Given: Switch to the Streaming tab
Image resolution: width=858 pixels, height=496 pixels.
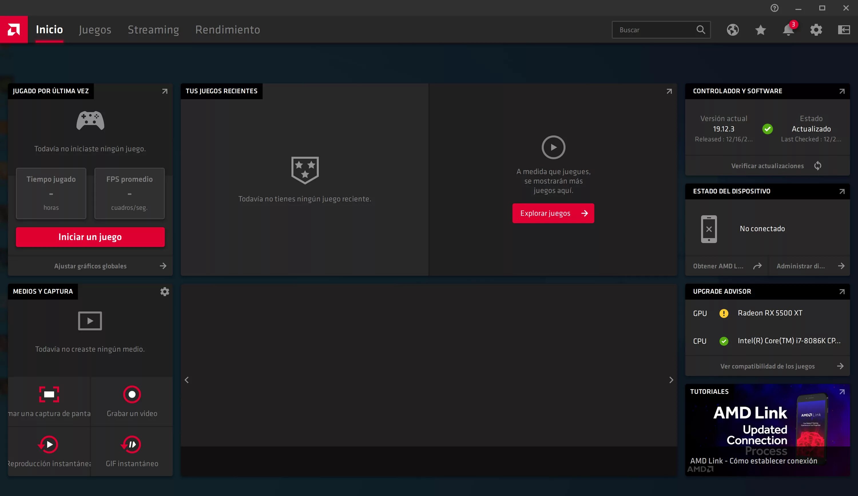Looking at the screenshot, I should pyautogui.click(x=153, y=30).
